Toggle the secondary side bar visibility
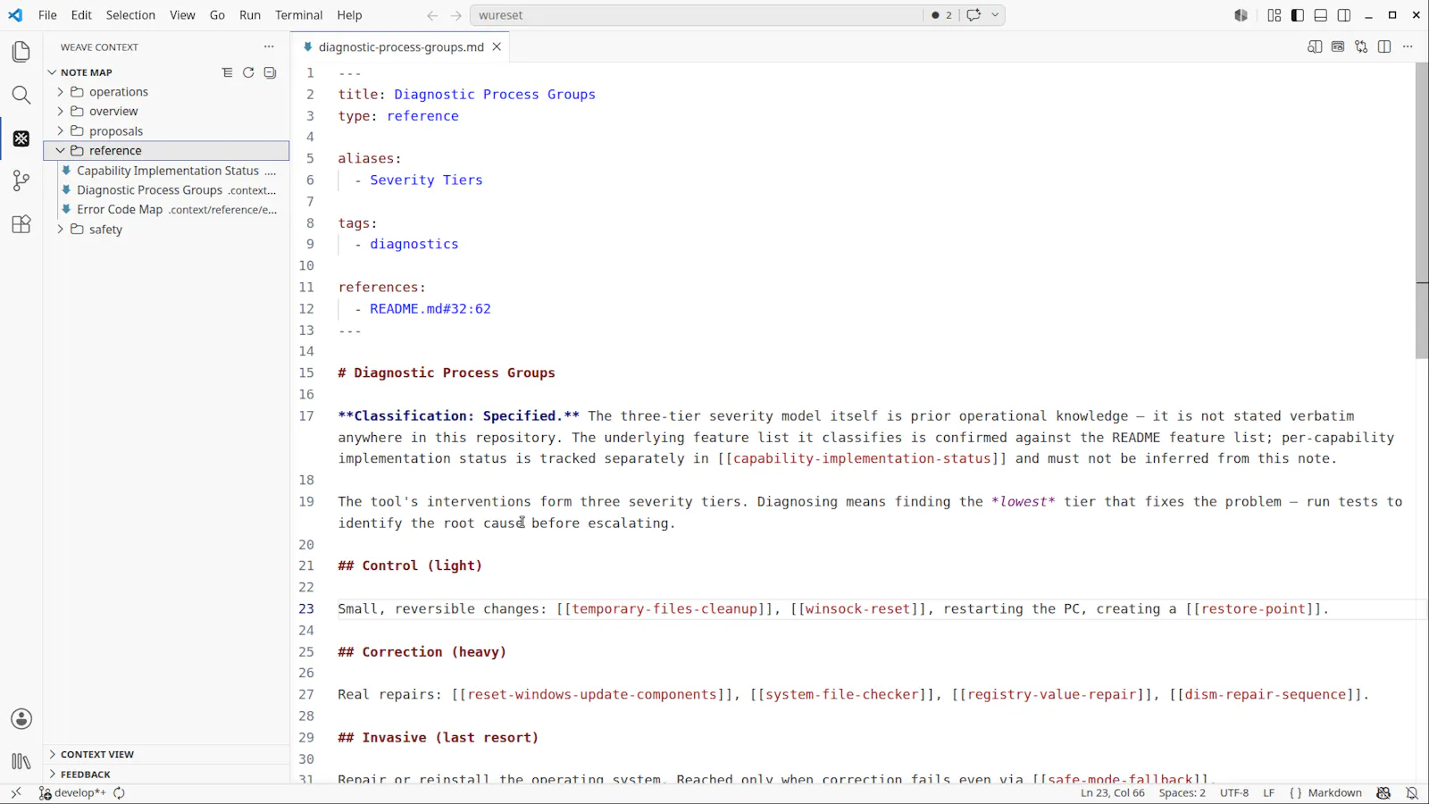The height and width of the screenshot is (804, 1429). (1344, 15)
